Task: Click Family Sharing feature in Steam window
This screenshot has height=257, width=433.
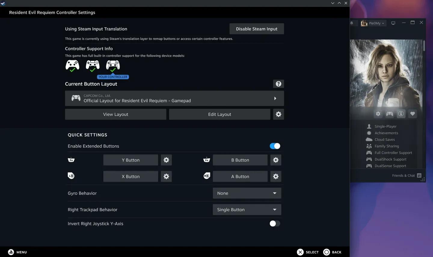Action: coord(387,146)
